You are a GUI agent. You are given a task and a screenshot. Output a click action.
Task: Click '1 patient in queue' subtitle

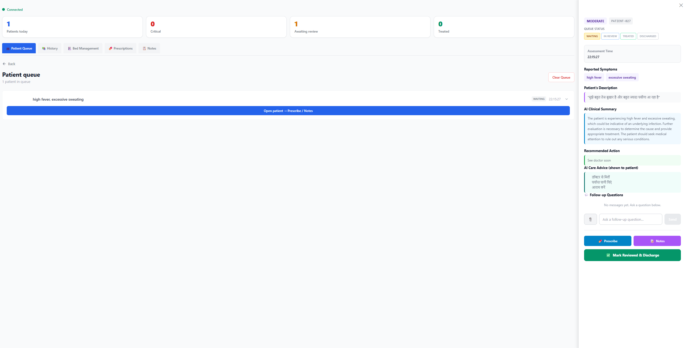(x=16, y=82)
